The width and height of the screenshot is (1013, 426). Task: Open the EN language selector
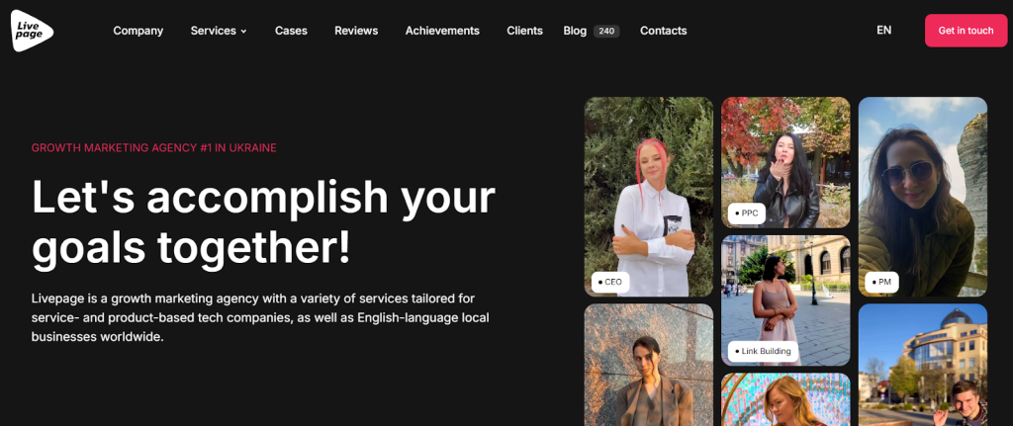pos(883,30)
